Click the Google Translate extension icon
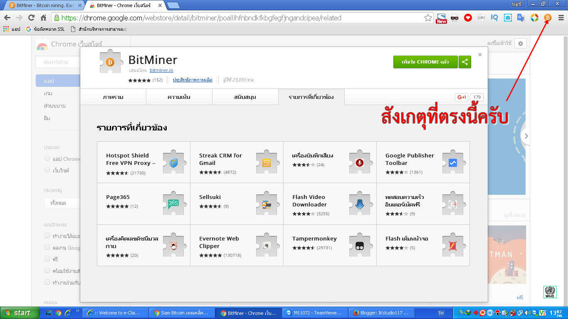The height and width of the screenshot is (319, 568). coord(521,18)
